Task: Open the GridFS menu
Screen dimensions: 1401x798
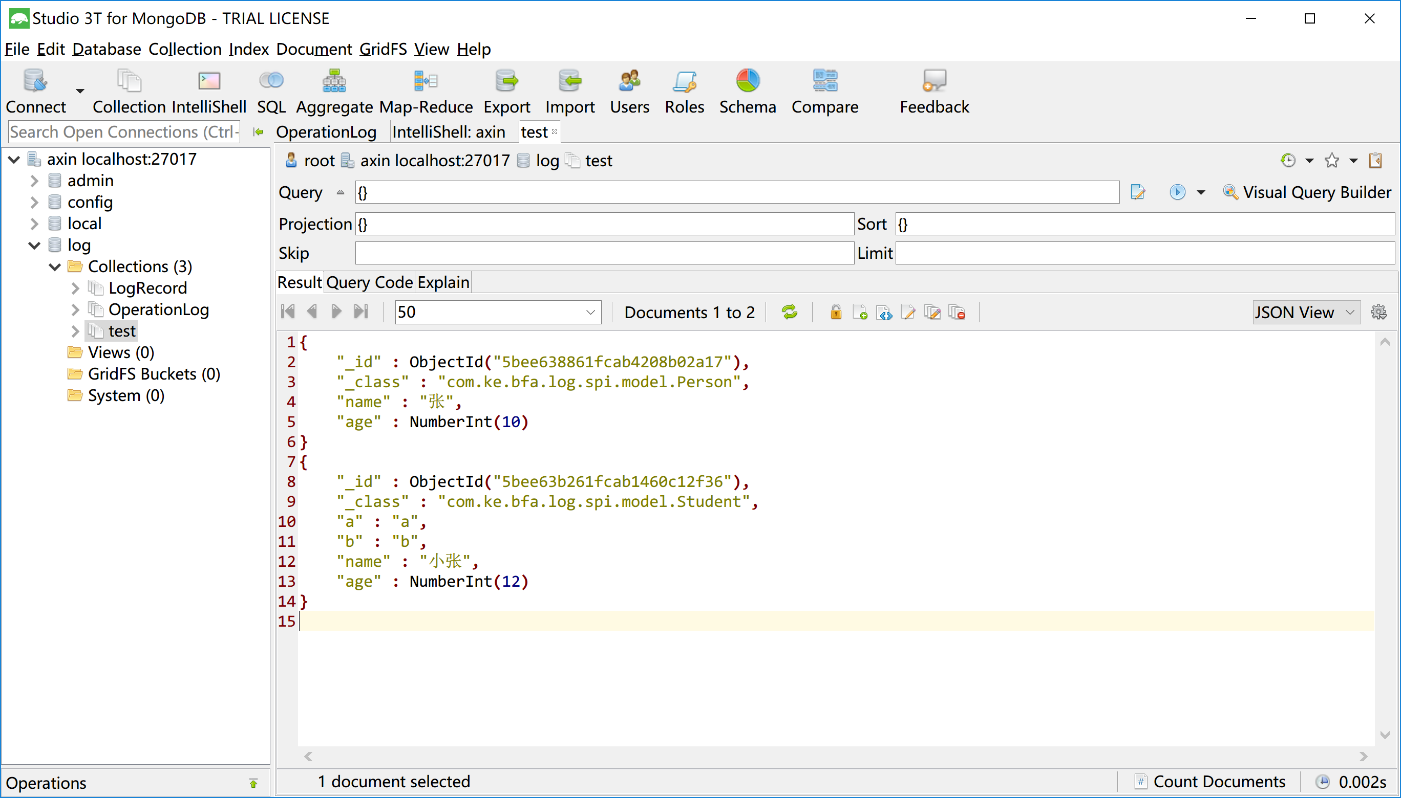Action: [x=383, y=49]
